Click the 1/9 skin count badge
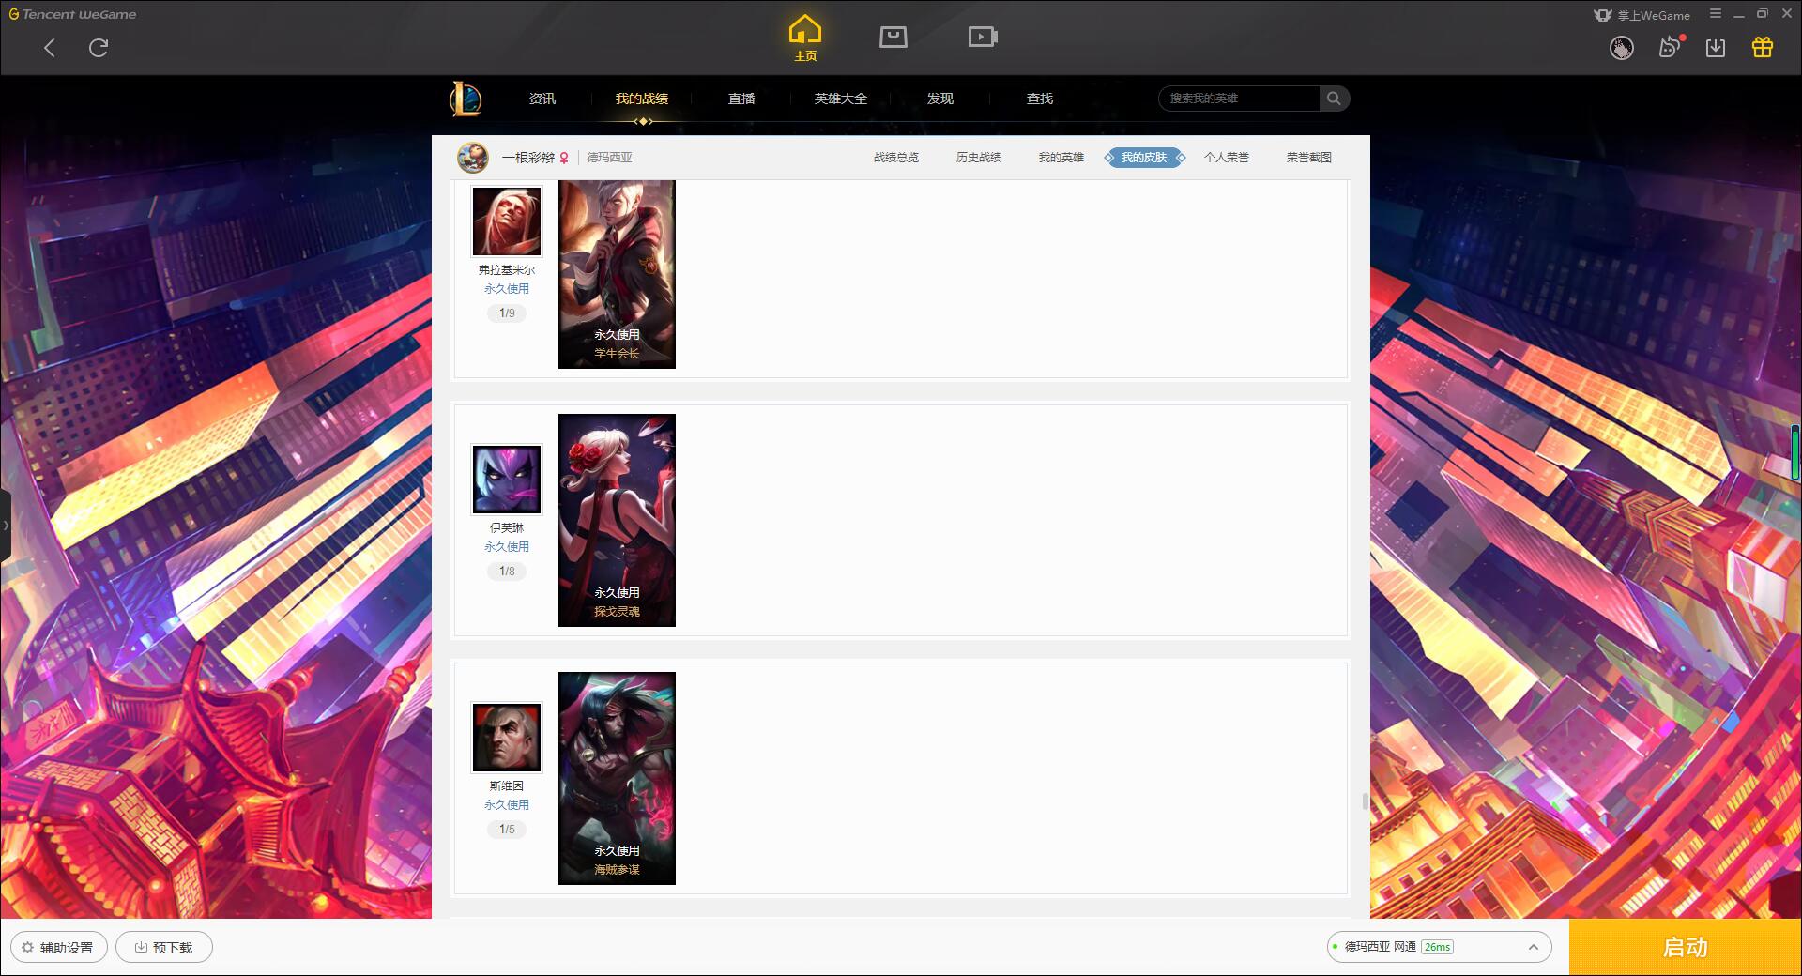This screenshot has height=976, width=1802. click(507, 313)
